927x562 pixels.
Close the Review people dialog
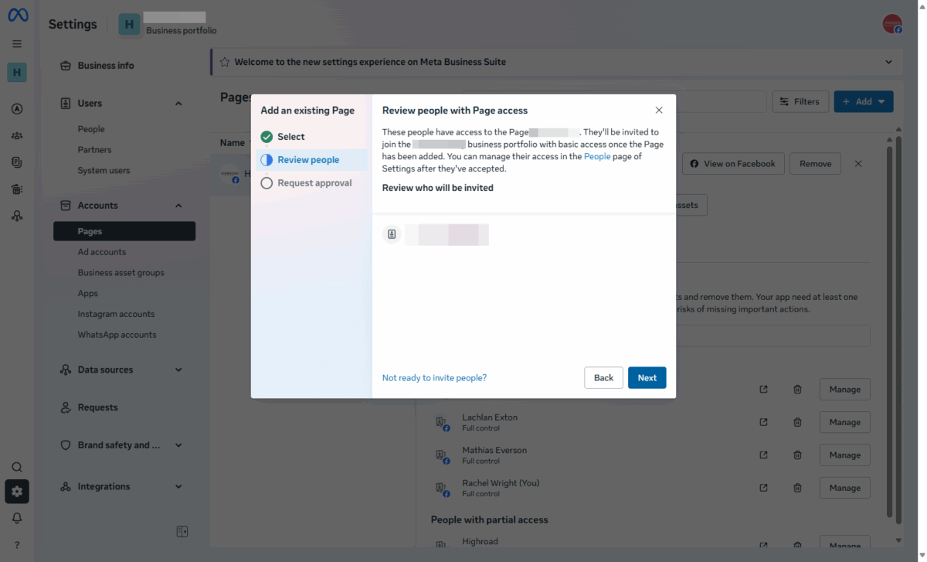click(658, 111)
